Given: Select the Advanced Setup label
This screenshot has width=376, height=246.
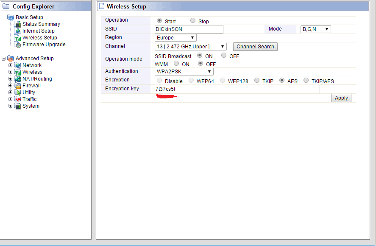Looking at the screenshot, I should (34, 59).
